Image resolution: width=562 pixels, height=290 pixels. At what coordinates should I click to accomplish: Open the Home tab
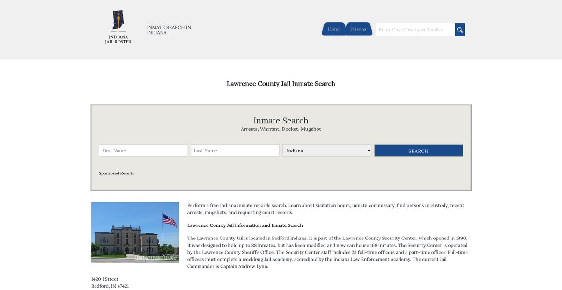tap(334, 29)
